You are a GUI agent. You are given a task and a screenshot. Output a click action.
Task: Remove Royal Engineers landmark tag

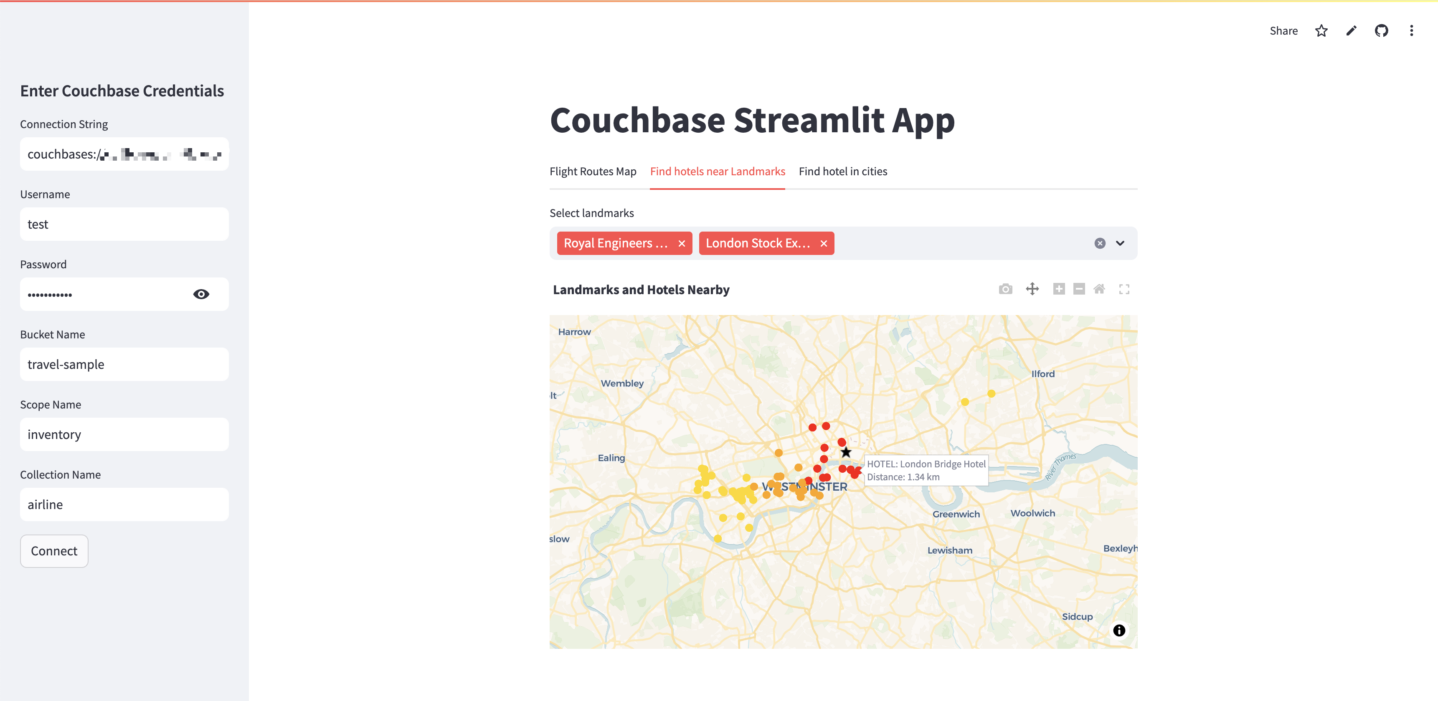[682, 243]
